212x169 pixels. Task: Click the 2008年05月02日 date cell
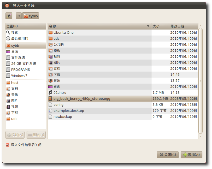point(184,98)
